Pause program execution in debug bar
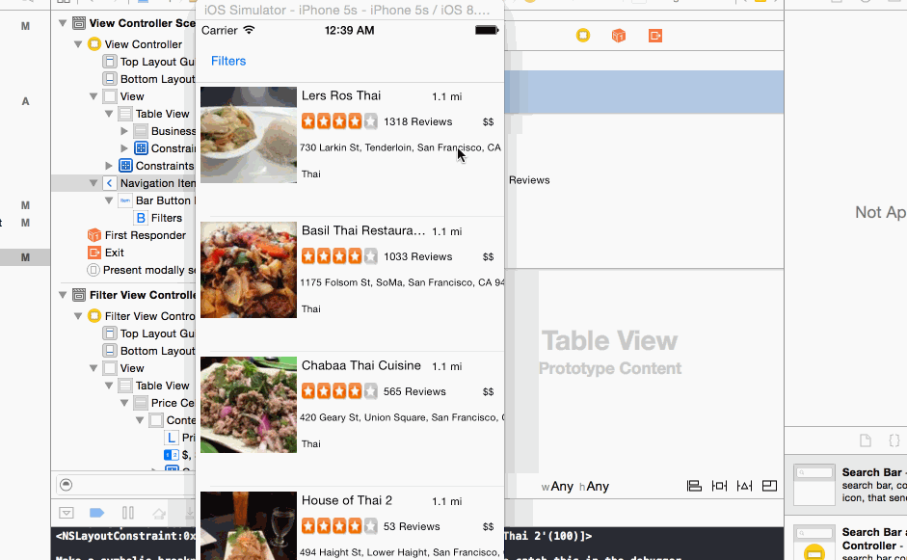This screenshot has height=560, width=907. point(128,513)
